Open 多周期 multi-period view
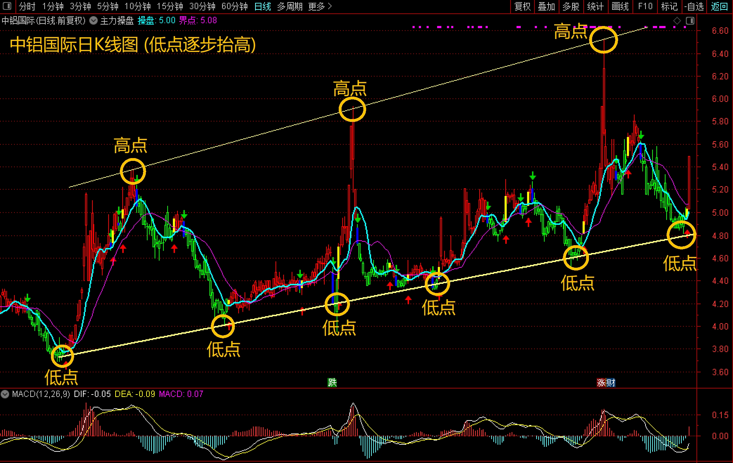 (x=290, y=6)
